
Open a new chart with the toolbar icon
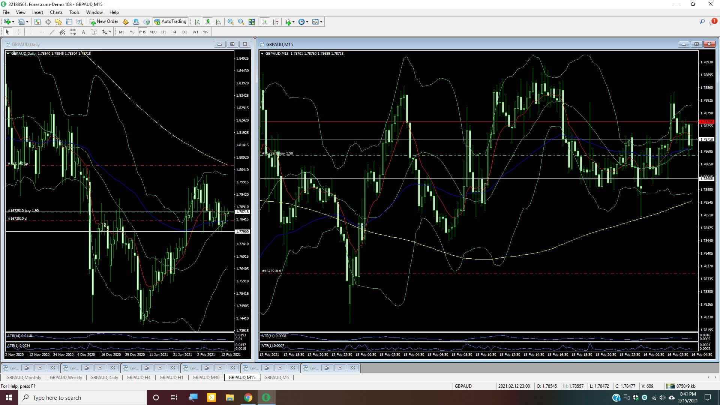click(7, 22)
